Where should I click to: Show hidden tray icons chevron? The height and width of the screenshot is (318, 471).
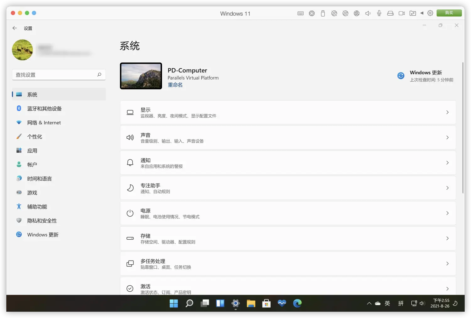point(369,303)
